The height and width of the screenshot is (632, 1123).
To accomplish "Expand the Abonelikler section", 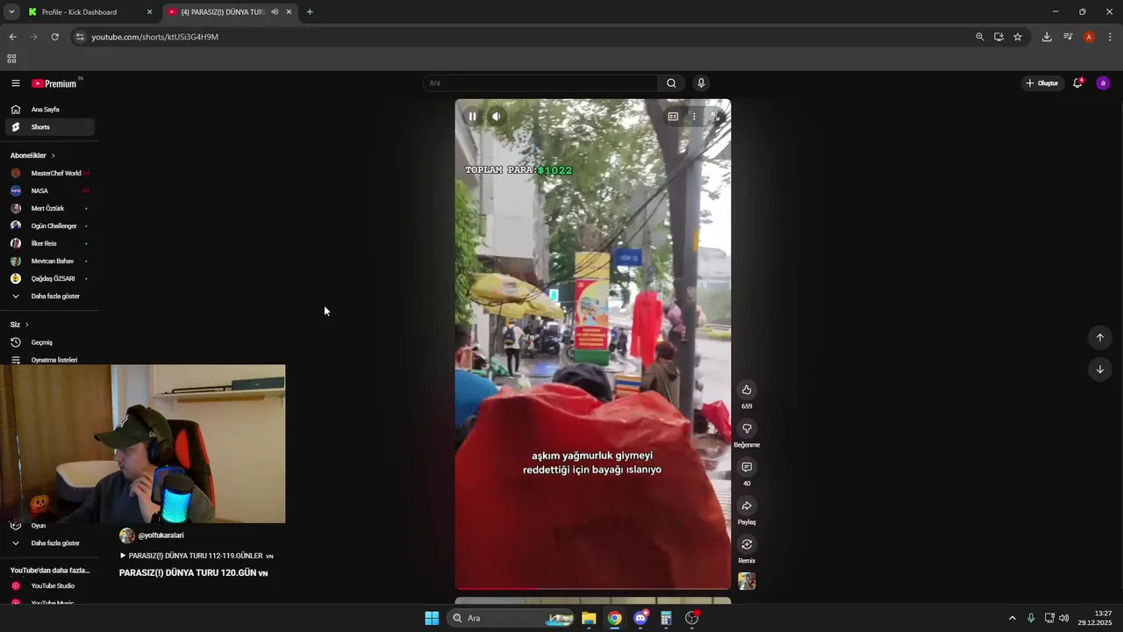I will pyautogui.click(x=33, y=155).
